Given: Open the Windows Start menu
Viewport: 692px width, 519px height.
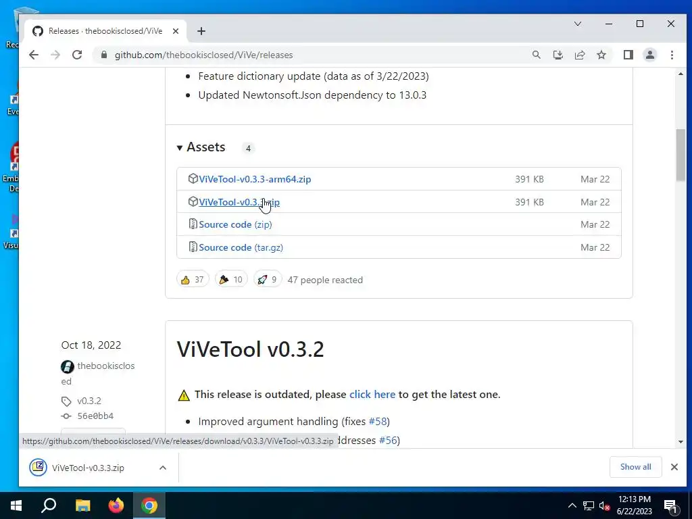Looking at the screenshot, I should 16,505.
